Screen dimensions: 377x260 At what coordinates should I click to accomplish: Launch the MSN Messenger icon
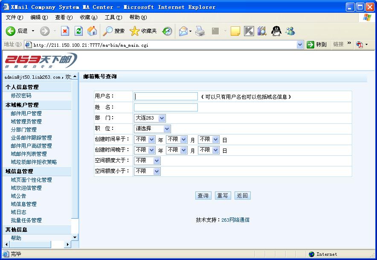click(290, 31)
